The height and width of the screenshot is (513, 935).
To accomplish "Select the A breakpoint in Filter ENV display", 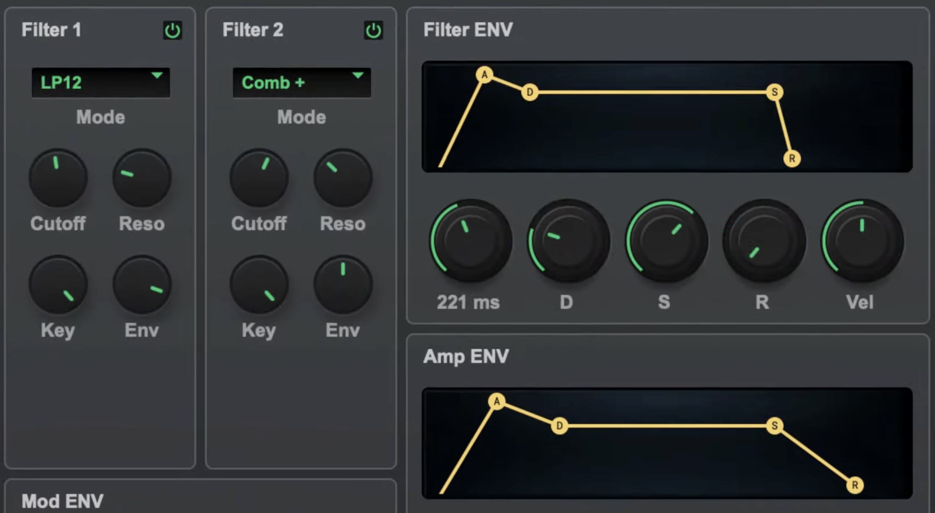I will point(484,75).
